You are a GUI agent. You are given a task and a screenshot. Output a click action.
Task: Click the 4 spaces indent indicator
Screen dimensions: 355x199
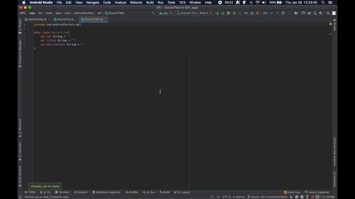point(239,197)
